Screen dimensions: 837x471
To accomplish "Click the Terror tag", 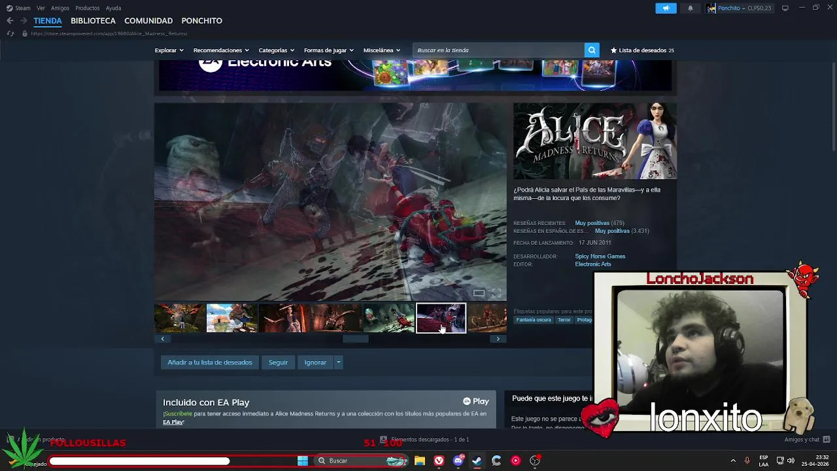I will (564, 320).
